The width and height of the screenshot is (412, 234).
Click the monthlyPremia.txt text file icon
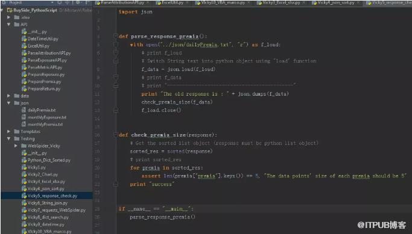click(24, 124)
